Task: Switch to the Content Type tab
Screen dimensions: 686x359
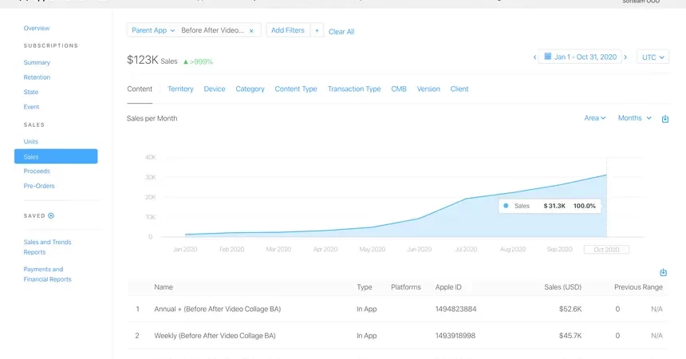Action: click(296, 89)
